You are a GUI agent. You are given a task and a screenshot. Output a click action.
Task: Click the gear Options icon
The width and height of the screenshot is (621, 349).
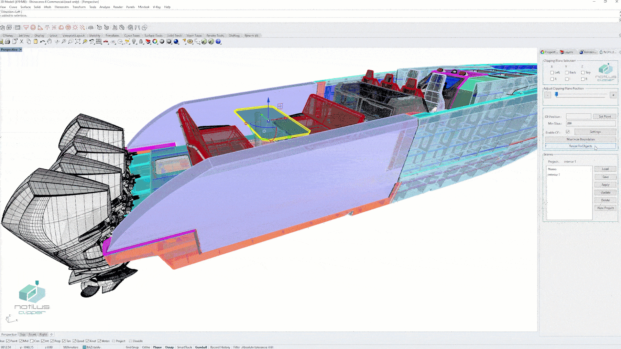coord(190,41)
